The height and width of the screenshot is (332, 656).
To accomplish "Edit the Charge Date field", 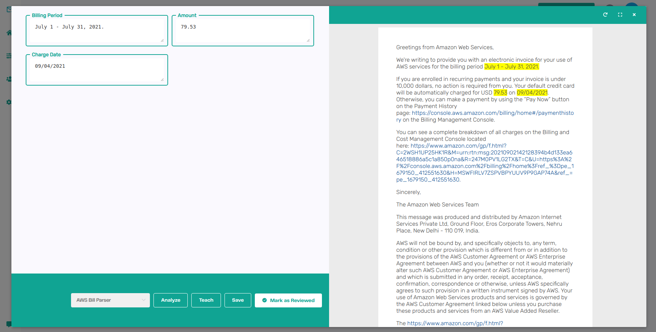I will pos(97,70).
